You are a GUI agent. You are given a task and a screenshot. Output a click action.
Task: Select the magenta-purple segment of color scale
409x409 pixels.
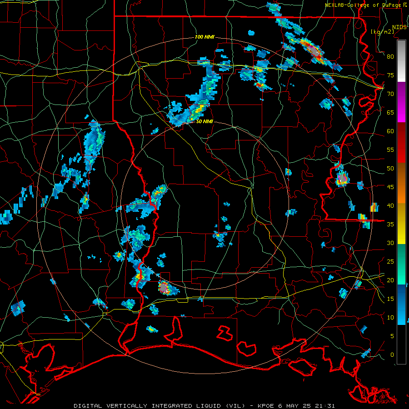(x=401, y=102)
